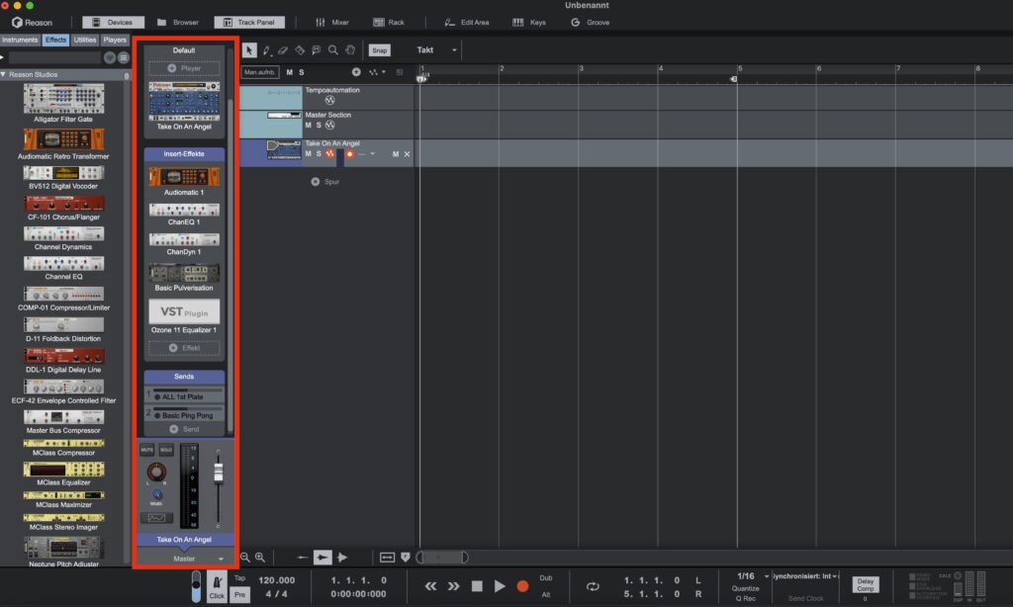Open the Pencil tool options arrow
1013x607 pixels.
pyautogui.click(x=272, y=55)
